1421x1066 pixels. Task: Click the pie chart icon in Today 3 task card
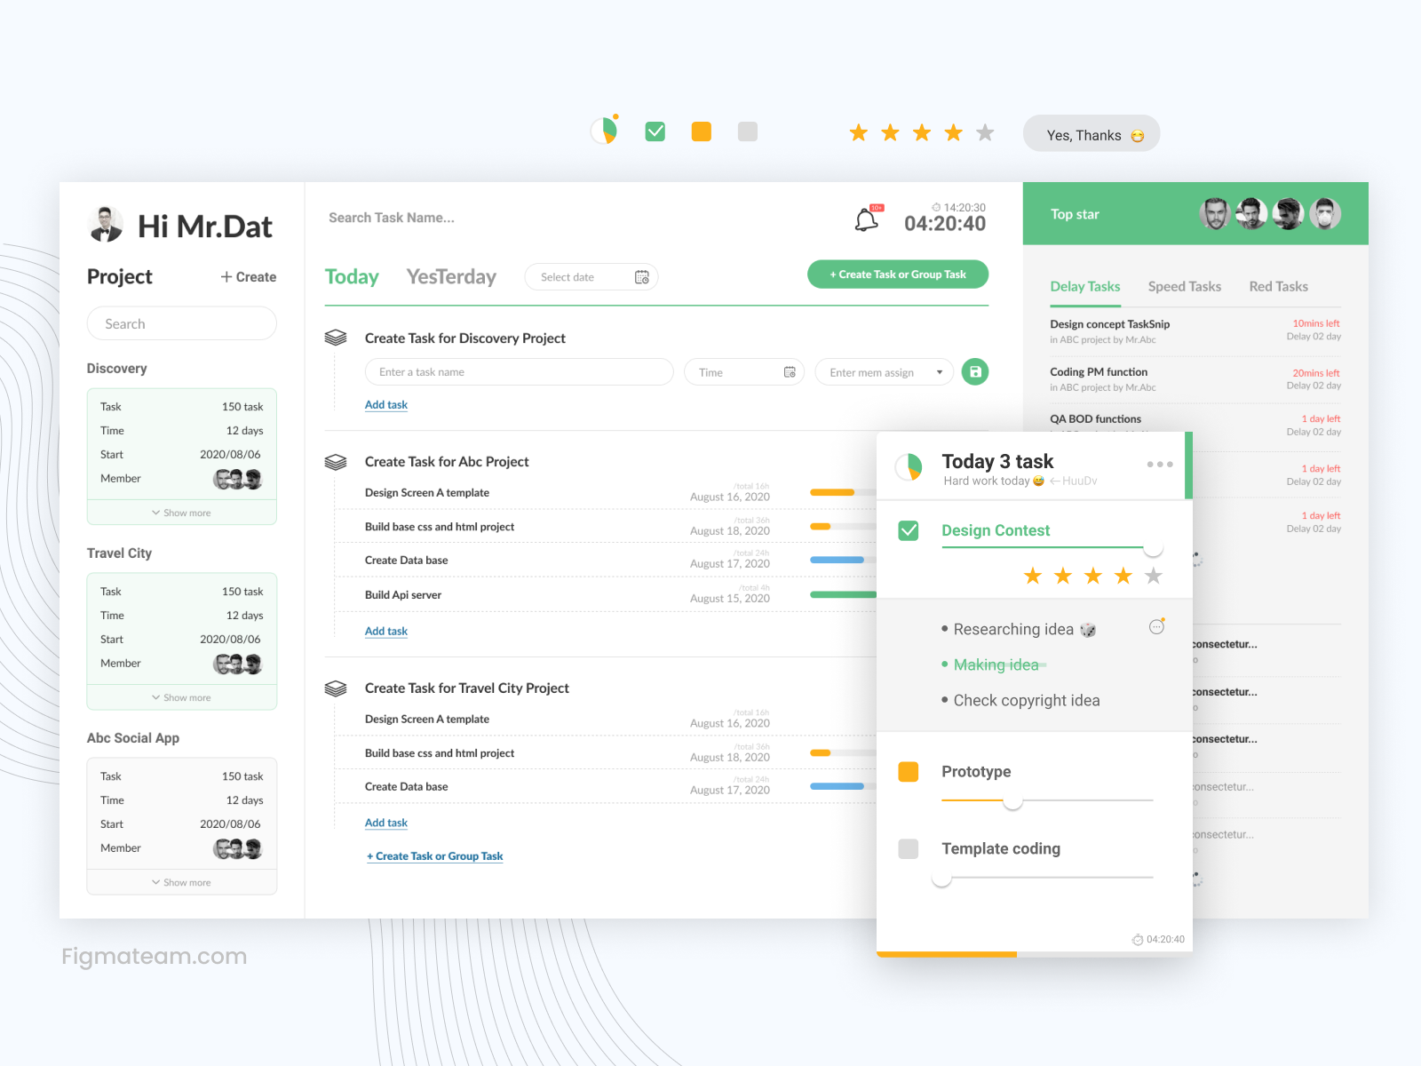[909, 465]
